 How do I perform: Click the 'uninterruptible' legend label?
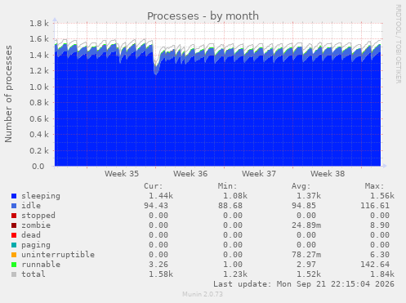click(x=58, y=255)
